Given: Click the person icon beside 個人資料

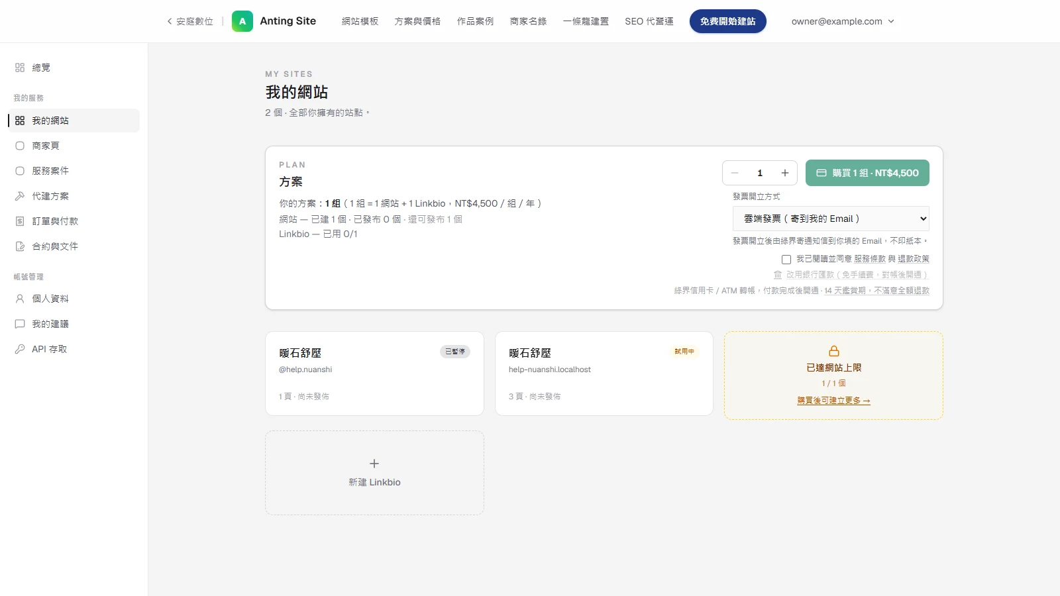Looking at the screenshot, I should (20, 299).
